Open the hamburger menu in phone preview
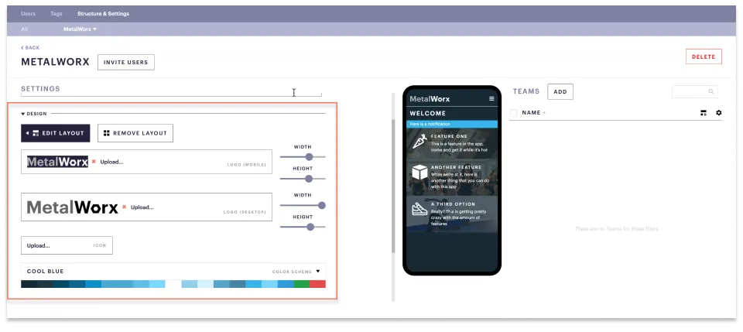 (491, 98)
